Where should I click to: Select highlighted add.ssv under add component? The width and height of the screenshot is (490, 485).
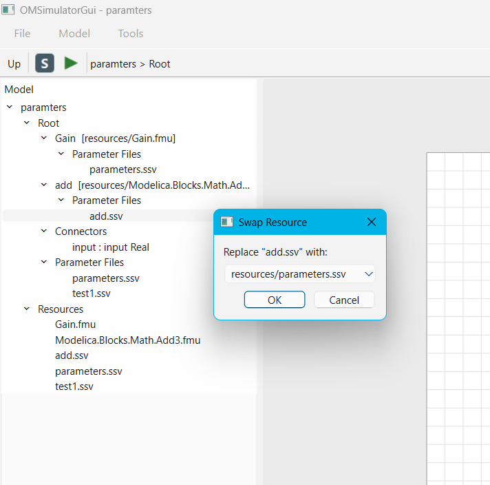point(106,216)
